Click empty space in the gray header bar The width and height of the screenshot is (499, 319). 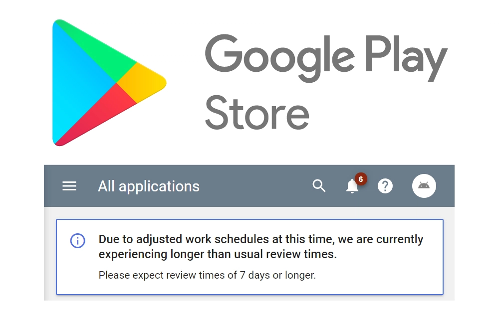[254, 186]
